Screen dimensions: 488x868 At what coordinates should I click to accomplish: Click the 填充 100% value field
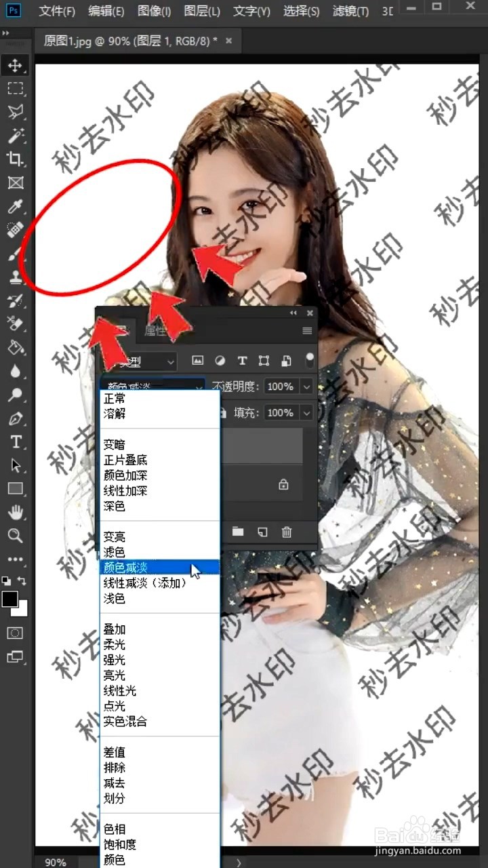click(281, 413)
